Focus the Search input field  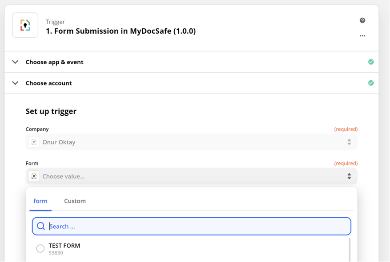[192, 226]
